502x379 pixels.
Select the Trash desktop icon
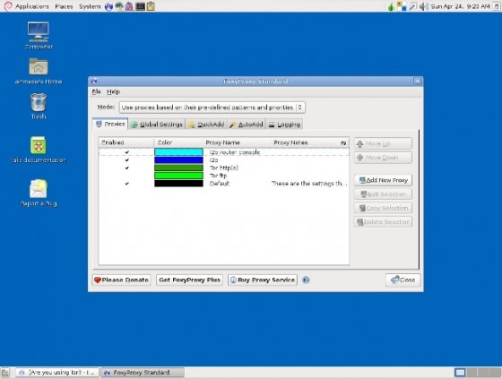(x=39, y=106)
